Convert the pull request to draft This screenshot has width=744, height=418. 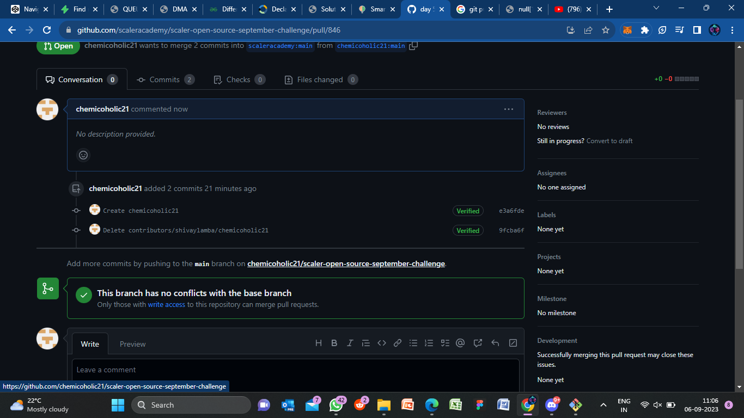coord(611,140)
